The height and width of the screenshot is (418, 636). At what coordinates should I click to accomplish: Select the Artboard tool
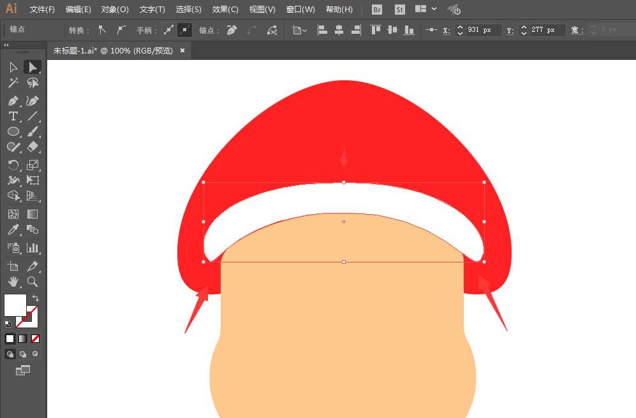(13, 266)
